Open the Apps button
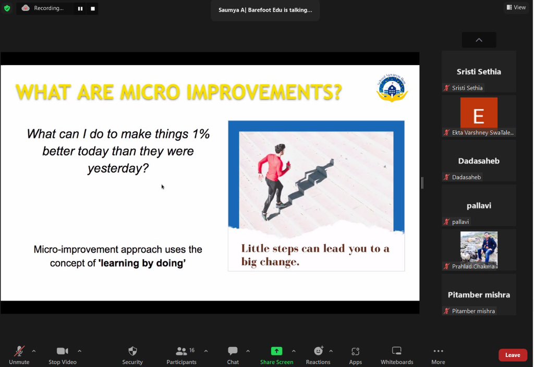This screenshot has height=367, width=534. 355,355
